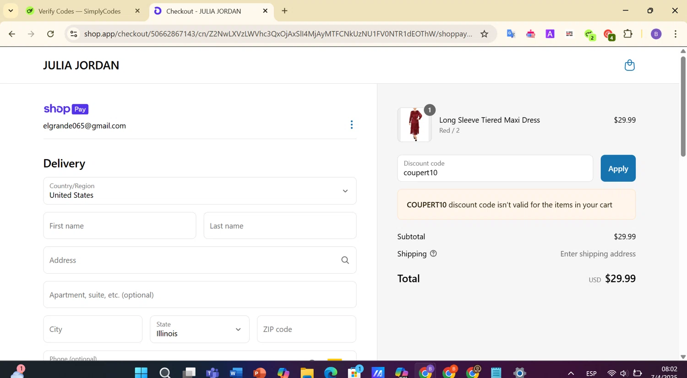Open the ESP language indicator
This screenshot has height=378, width=687.
pyautogui.click(x=591, y=373)
